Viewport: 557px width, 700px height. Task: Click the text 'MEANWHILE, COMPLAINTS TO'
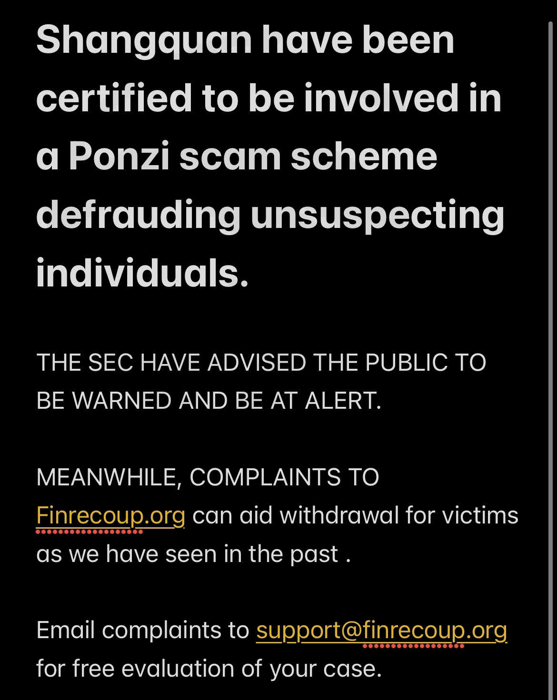tap(208, 477)
